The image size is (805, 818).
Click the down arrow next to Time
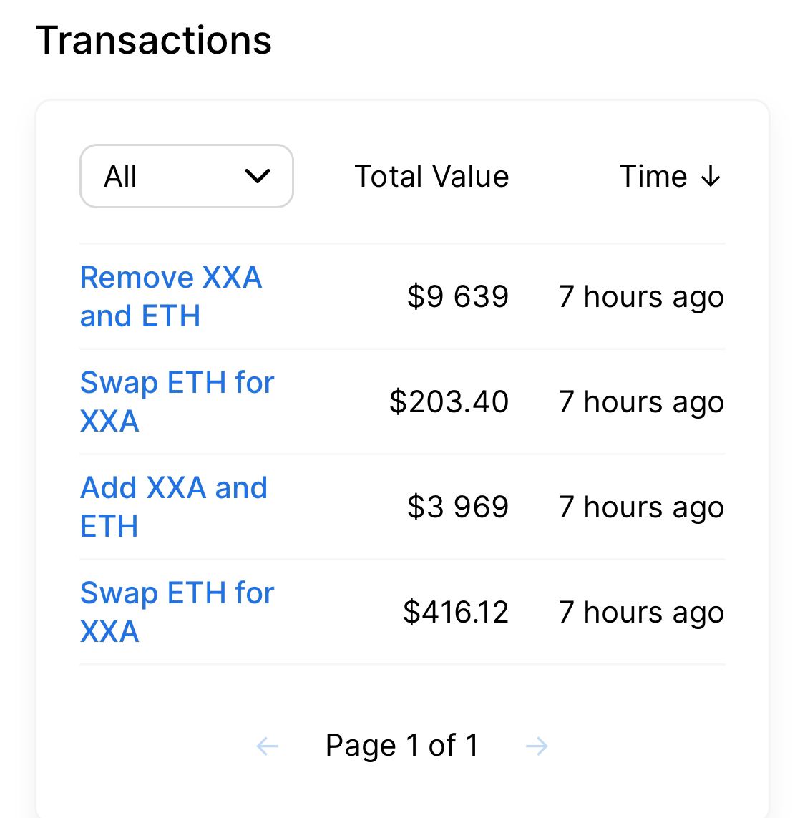coord(711,177)
